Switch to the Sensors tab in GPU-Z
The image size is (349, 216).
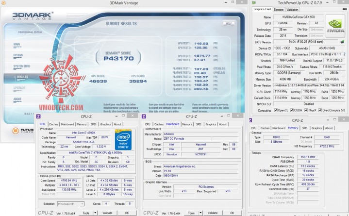tap(279, 10)
